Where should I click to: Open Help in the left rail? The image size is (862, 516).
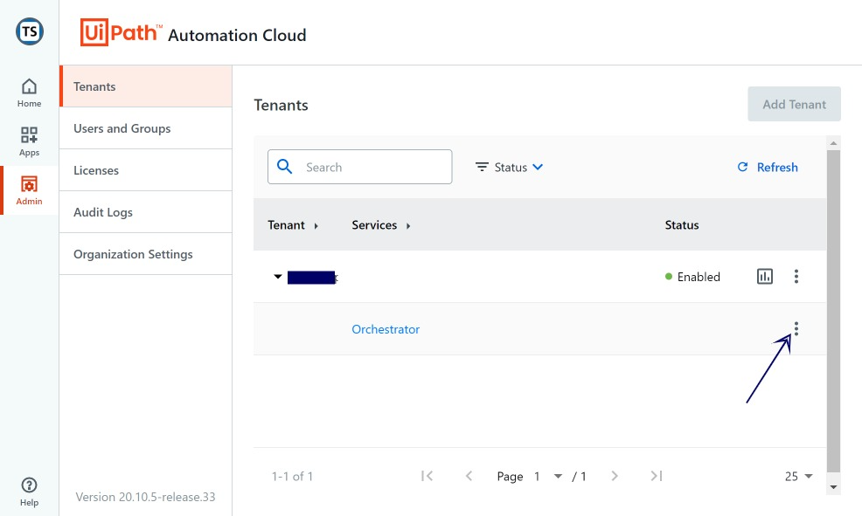[29, 492]
